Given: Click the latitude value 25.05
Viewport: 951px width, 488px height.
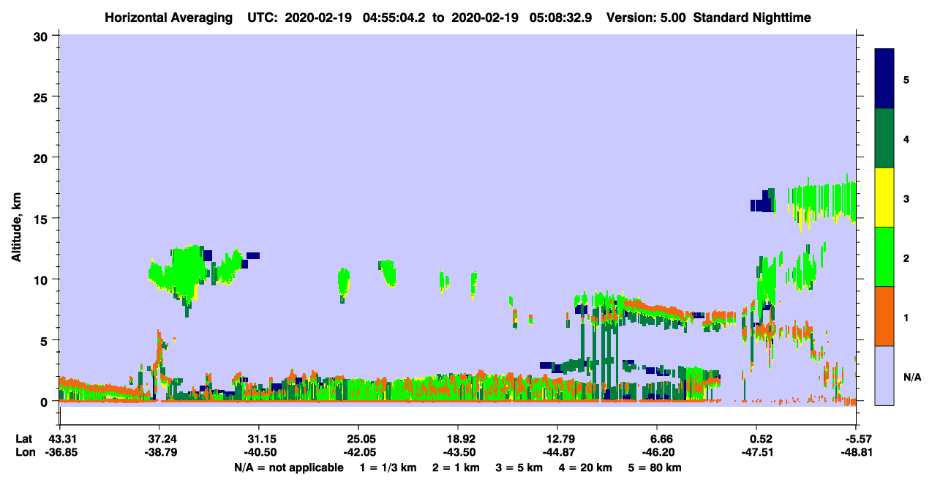Looking at the screenshot, I should (x=358, y=439).
